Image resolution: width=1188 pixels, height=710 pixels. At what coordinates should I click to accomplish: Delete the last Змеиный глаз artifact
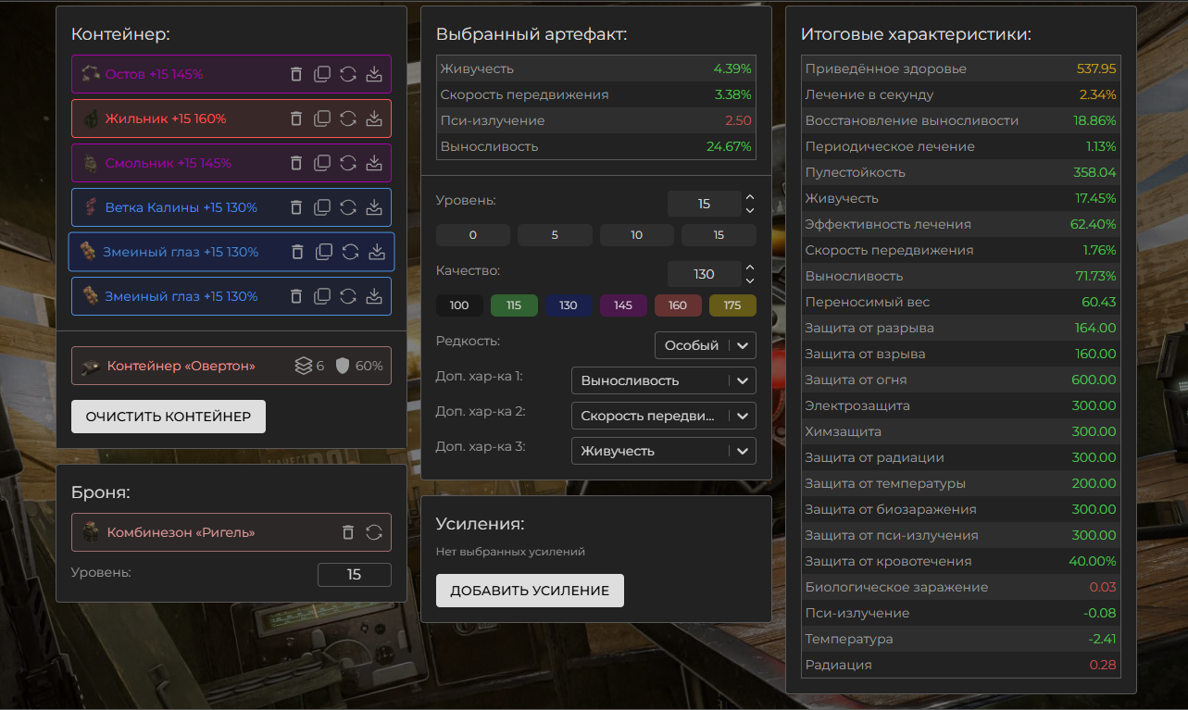[296, 296]
